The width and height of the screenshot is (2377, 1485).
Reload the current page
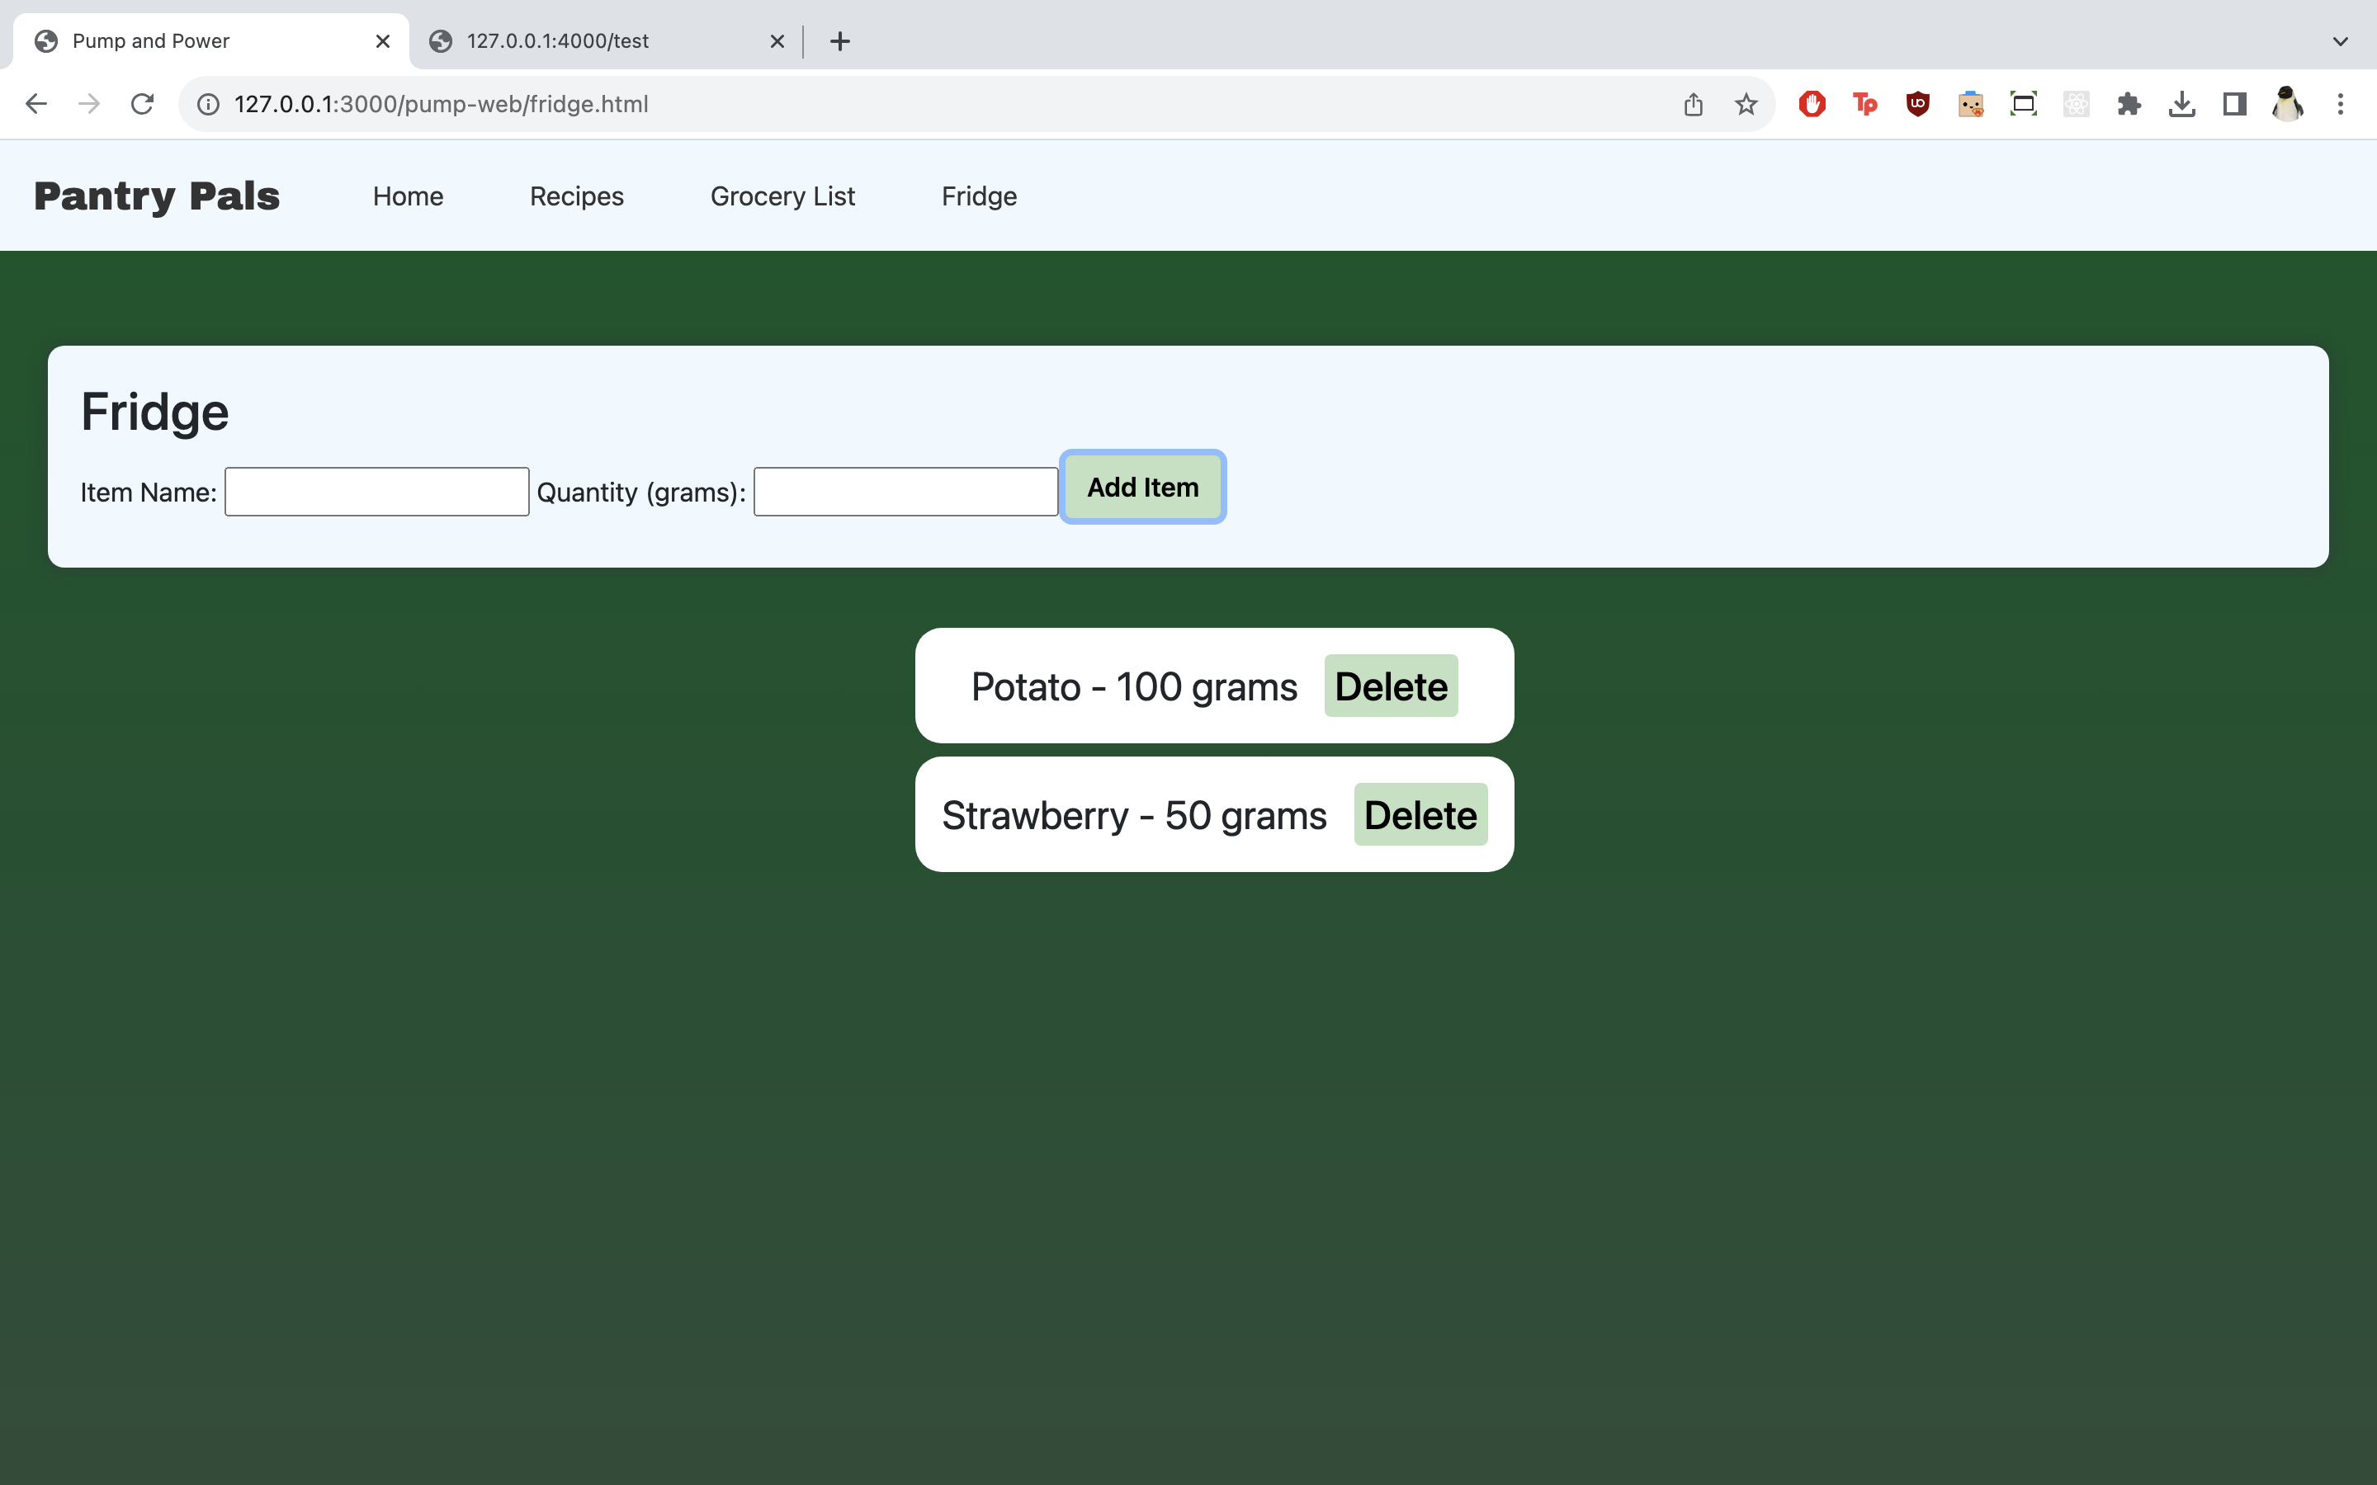(x=143, y=104)
